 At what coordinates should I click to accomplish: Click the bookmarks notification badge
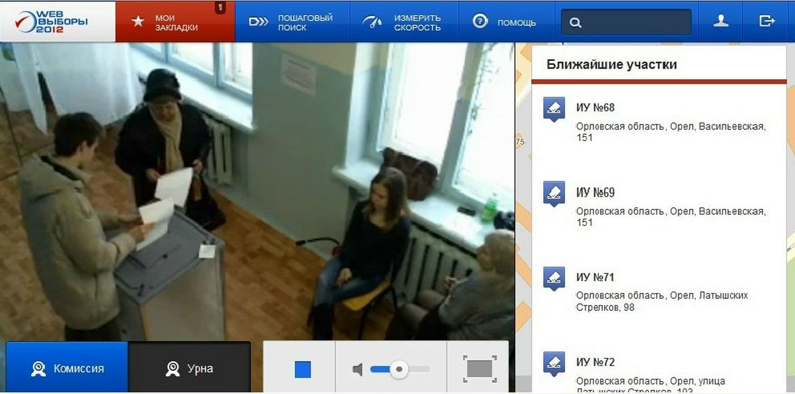click(220, 7)
